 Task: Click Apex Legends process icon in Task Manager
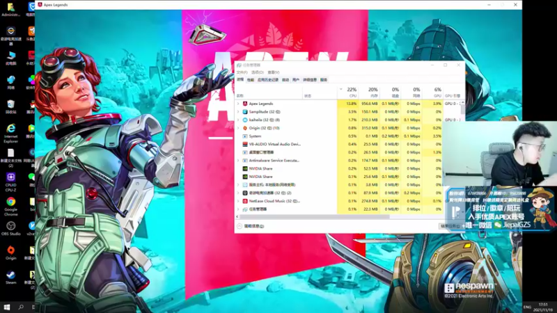245,104
